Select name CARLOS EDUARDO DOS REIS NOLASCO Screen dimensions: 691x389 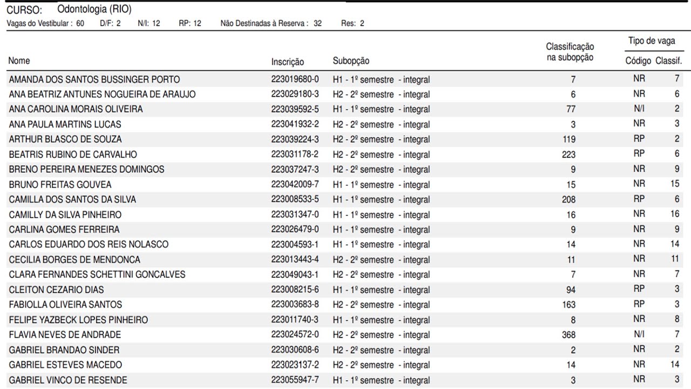coord(89,244)
